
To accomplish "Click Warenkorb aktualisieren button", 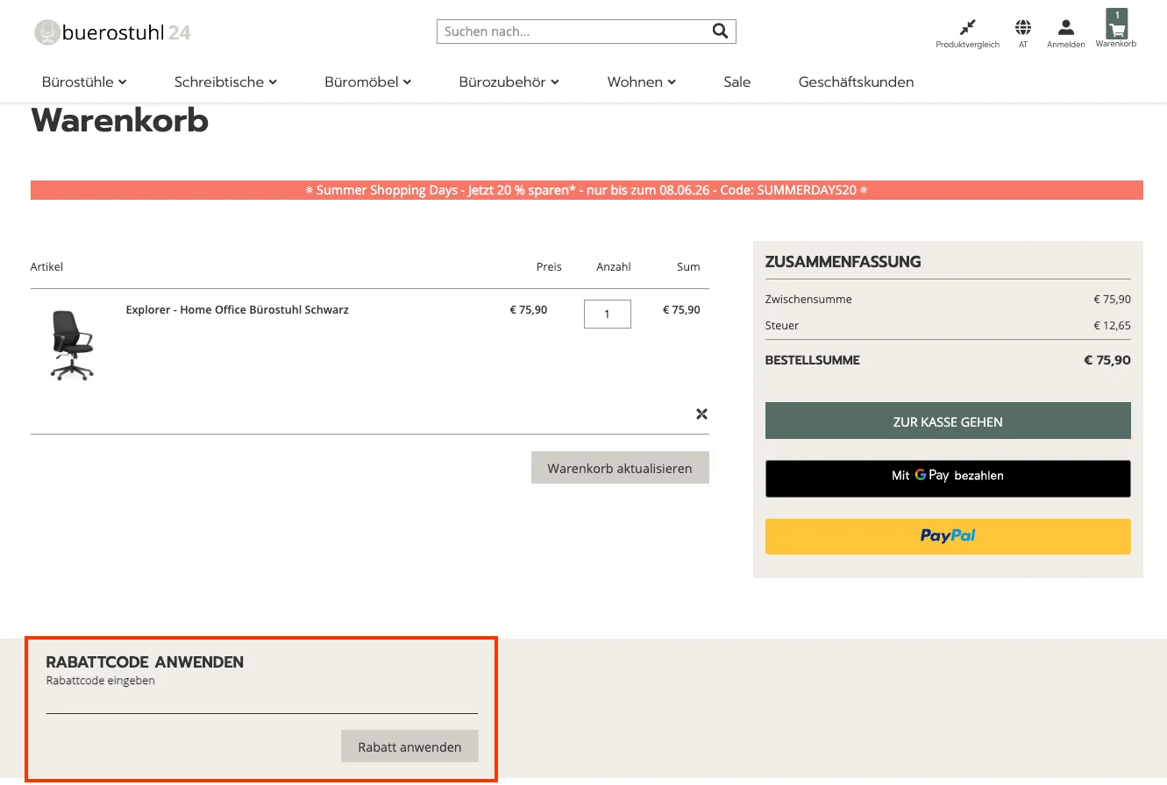I will [620, 468].
